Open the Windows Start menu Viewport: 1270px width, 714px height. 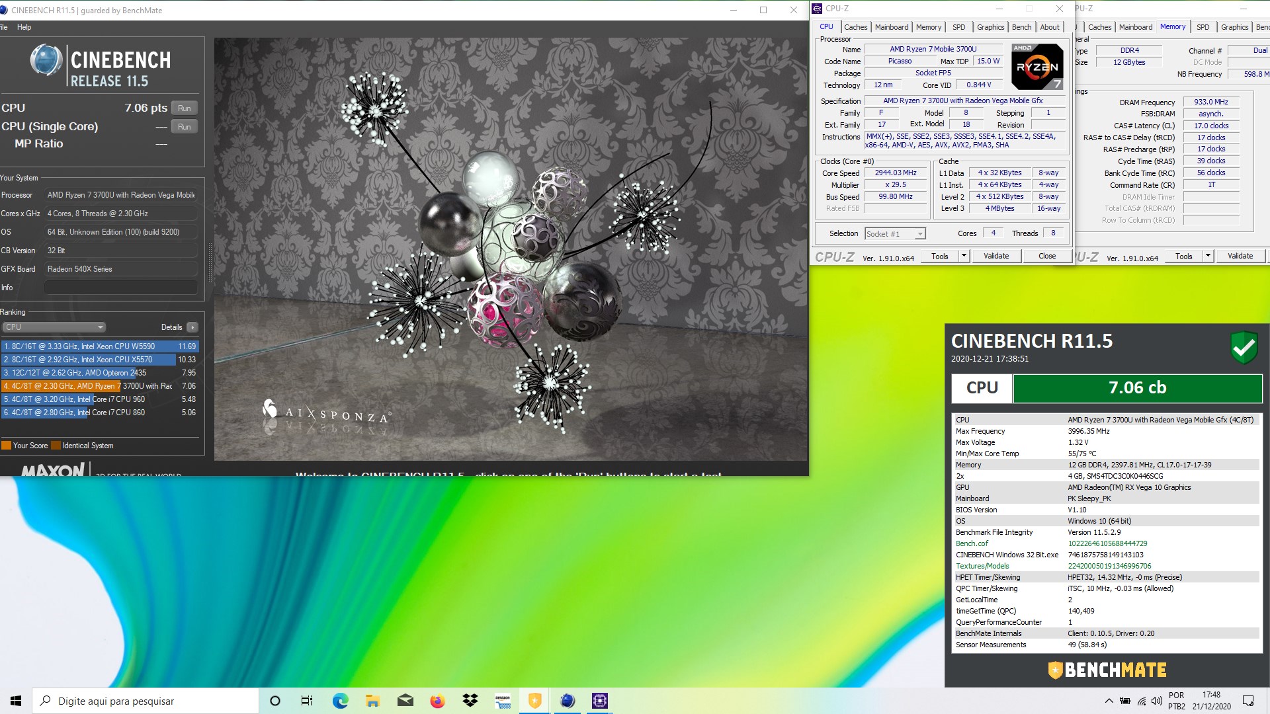pos(16,701)
